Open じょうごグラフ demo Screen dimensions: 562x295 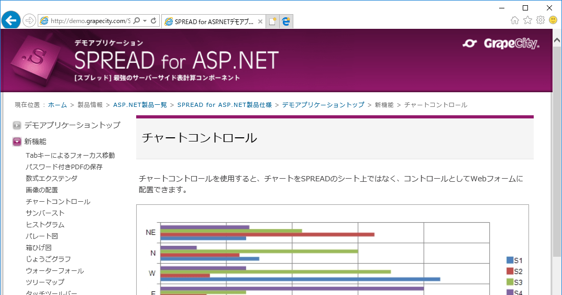48,259
